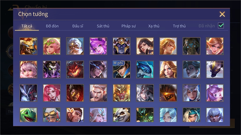Select the golden lion beast hero
The width and height of the screenshot is (241, 135).
point(28,46)
